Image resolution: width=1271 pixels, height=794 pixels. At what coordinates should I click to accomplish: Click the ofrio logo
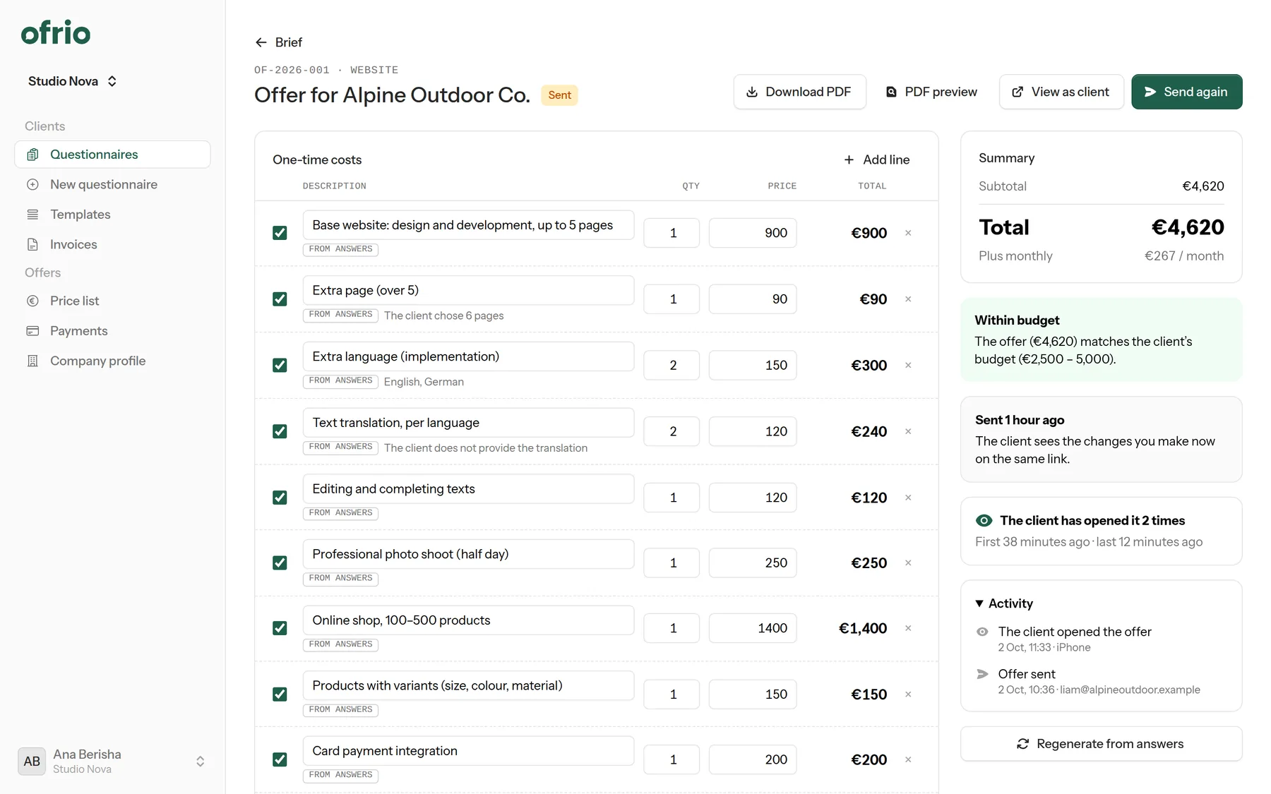click(56, 32)
